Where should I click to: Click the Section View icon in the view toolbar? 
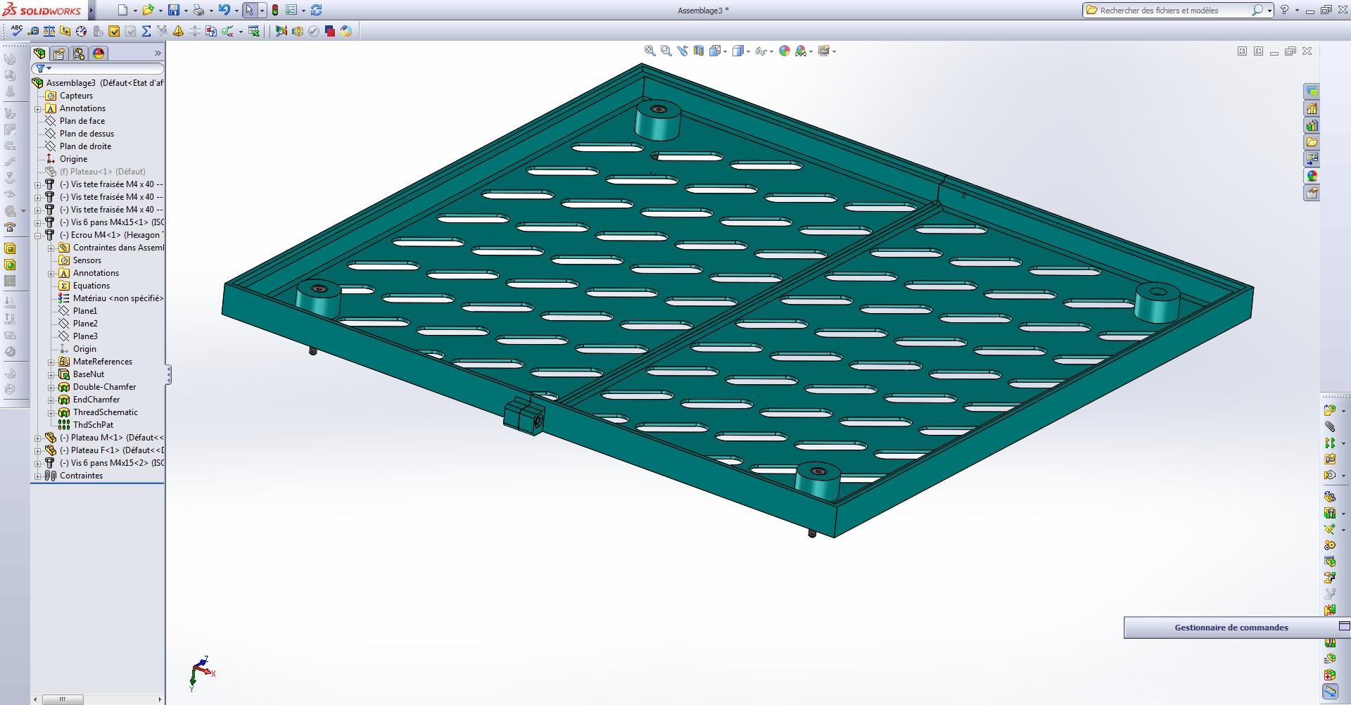pos(699,51)
